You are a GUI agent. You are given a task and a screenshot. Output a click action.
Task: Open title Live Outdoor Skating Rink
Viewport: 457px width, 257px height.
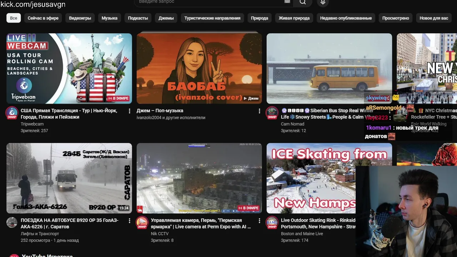[x=318, y=223]
